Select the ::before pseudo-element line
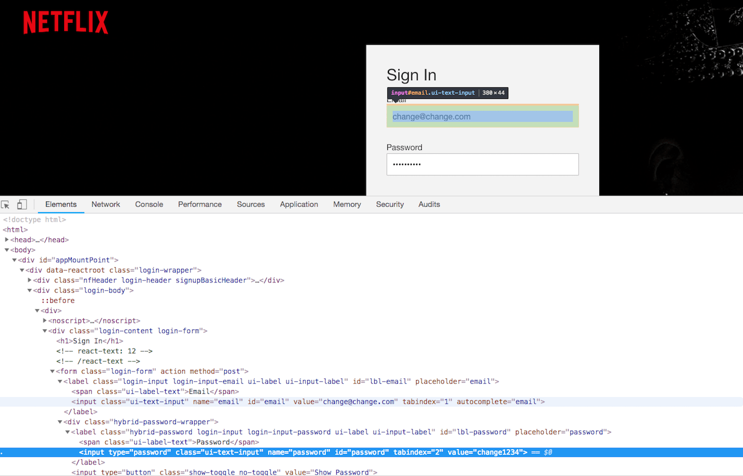Screen dimensions: 743x476 point(58,301)
